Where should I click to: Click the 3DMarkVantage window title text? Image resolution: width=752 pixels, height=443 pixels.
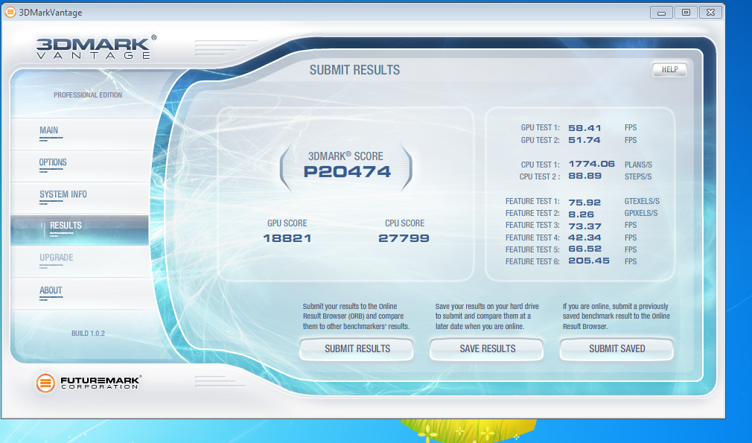pos(51,13)
